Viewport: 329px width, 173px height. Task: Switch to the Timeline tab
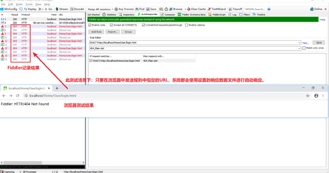pos(259,15)
